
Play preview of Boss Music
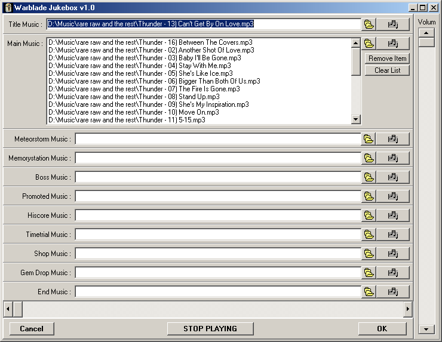pos(392,177)
